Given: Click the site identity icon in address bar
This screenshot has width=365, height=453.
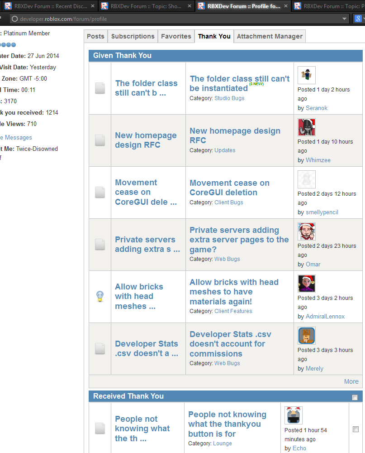Looking at the screenshot, I should click(x=15, y=19).
